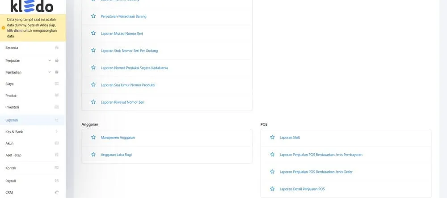
Task: Click the Laporan chart icon
Action: pos(57,120)
